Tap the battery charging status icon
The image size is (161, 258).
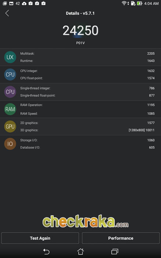coord(140,3)
